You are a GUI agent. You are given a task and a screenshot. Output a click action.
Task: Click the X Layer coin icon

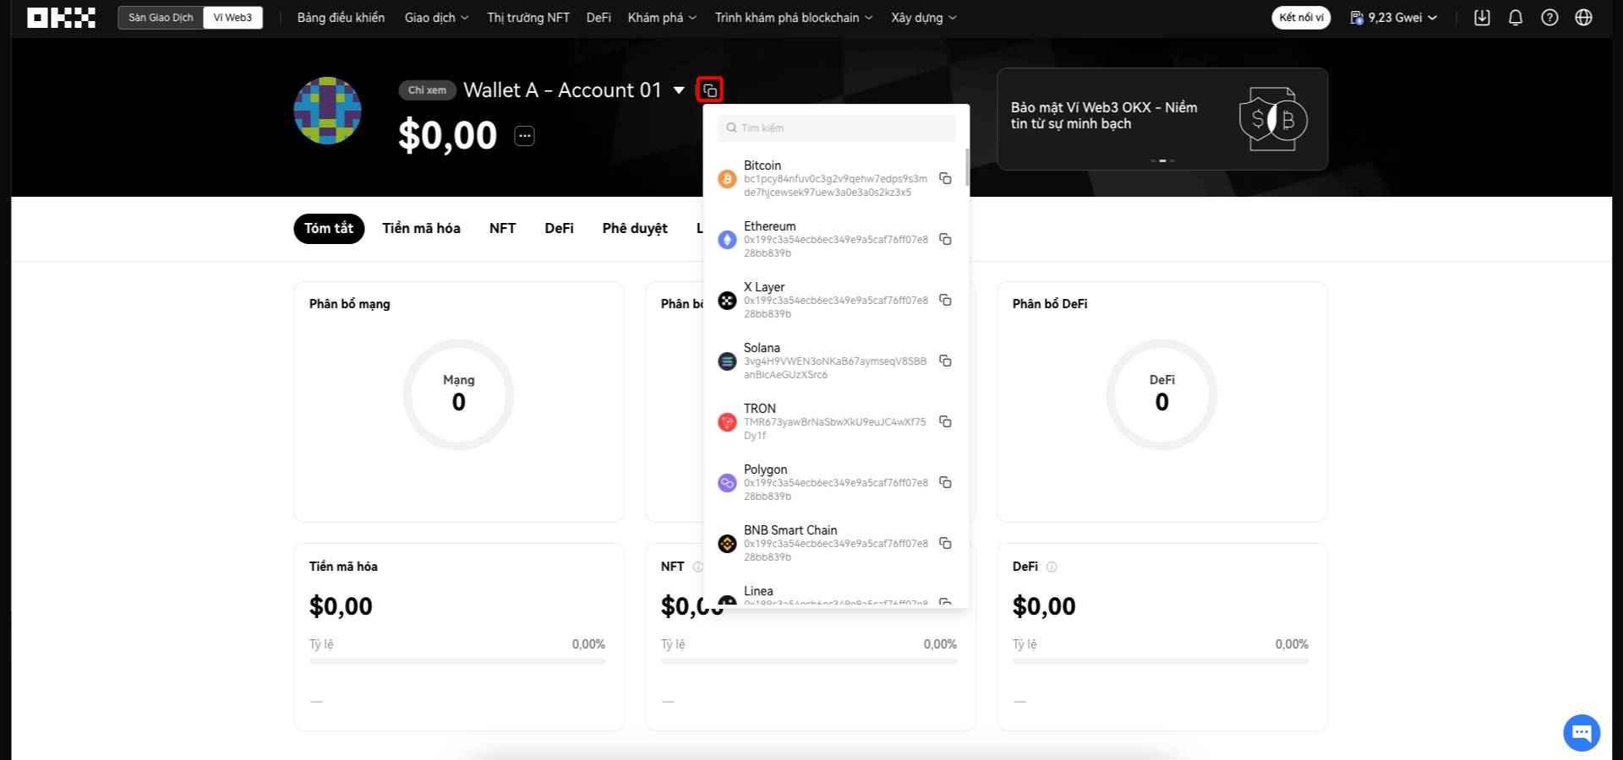tap(727, 301)
